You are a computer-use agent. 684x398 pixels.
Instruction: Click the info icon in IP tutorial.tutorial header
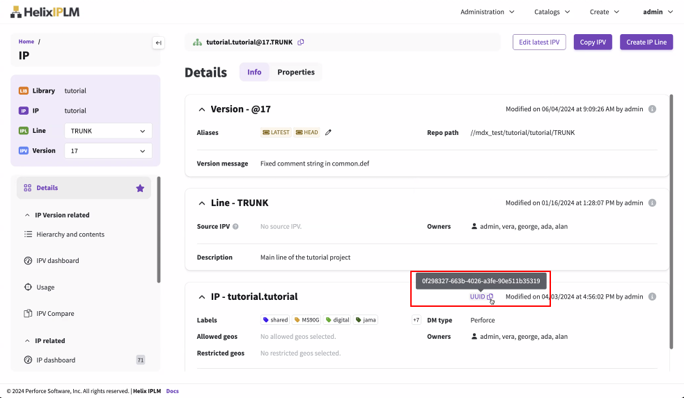(653, 297)
